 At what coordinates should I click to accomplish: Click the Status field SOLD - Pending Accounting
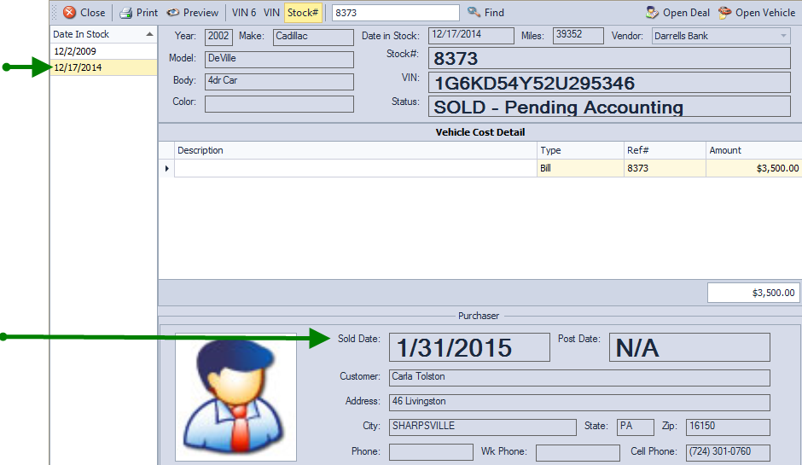tap(610, 107)
